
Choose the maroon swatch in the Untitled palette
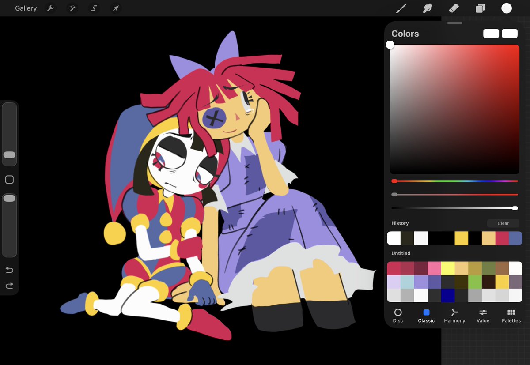tap(420, 268)
